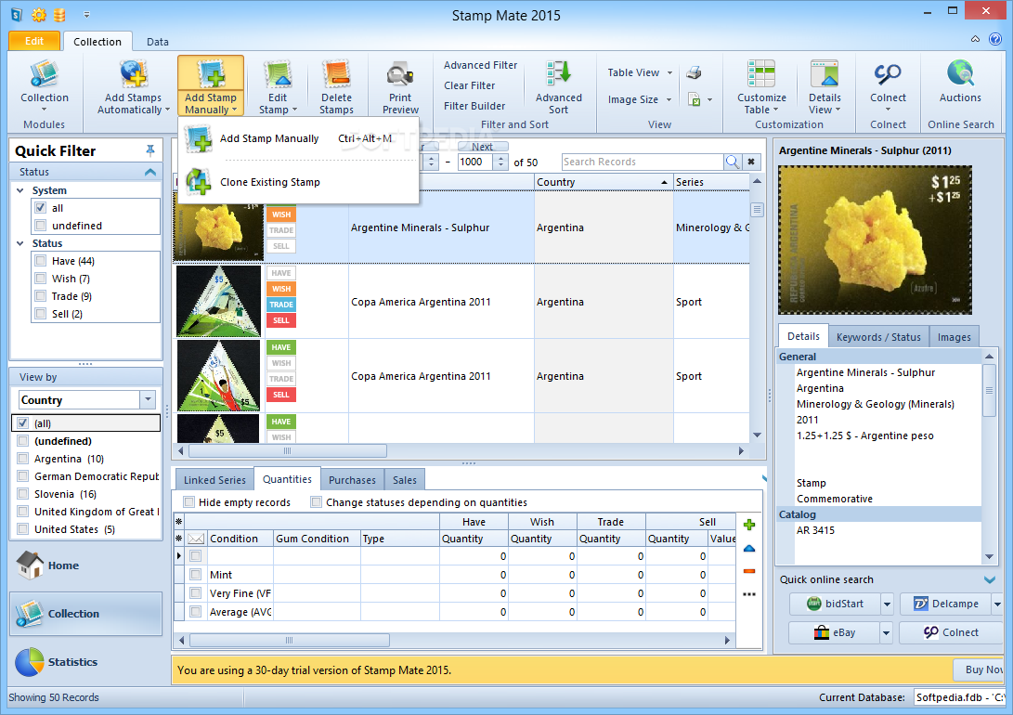Open more options dots beside quantities
This screenshot has height=715, width=1013.
749,594
